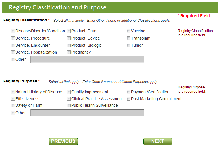
Task: Check the Pregnancy classification box
Action: tap(69, 52)
